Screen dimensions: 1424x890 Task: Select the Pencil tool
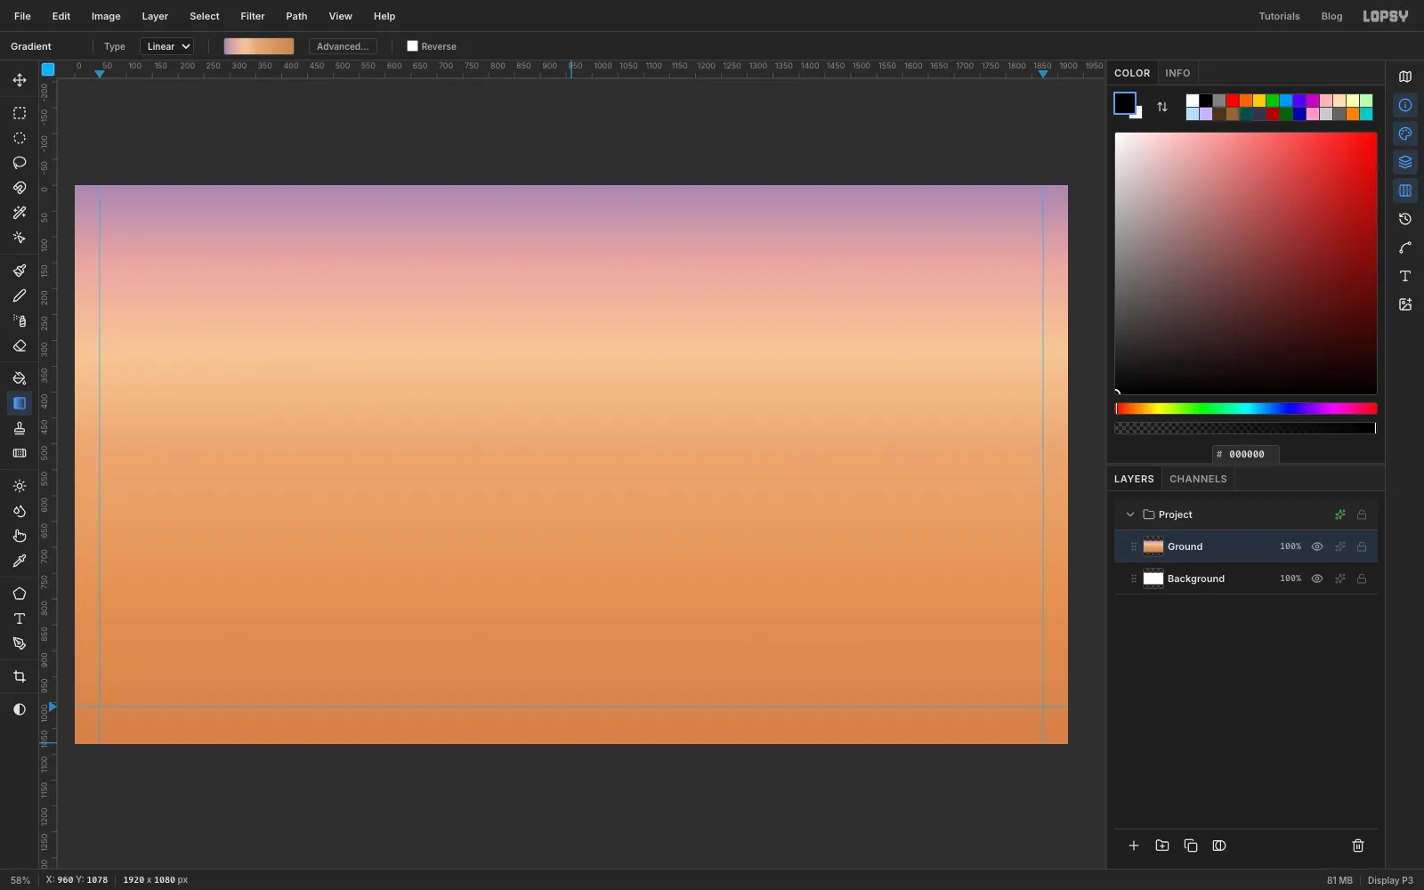tap(20, 295)
